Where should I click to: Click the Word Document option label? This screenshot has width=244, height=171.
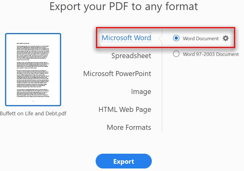201,38
